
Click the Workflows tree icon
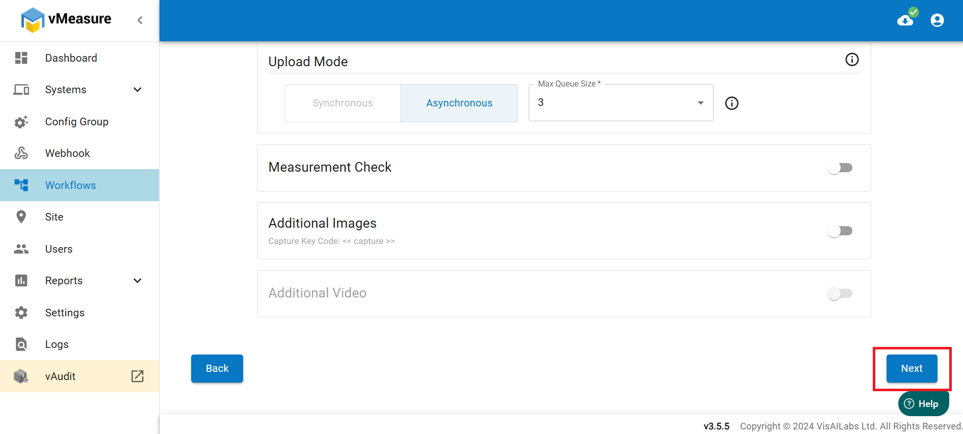point(21,185)
